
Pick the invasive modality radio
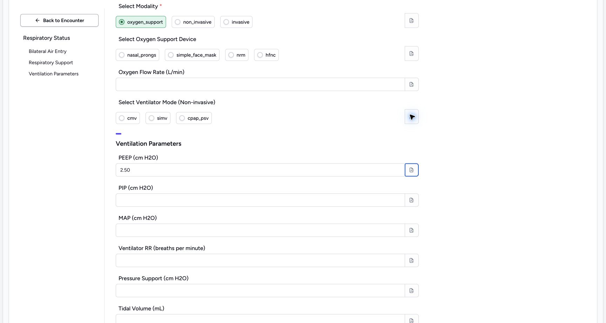point(236,22)
